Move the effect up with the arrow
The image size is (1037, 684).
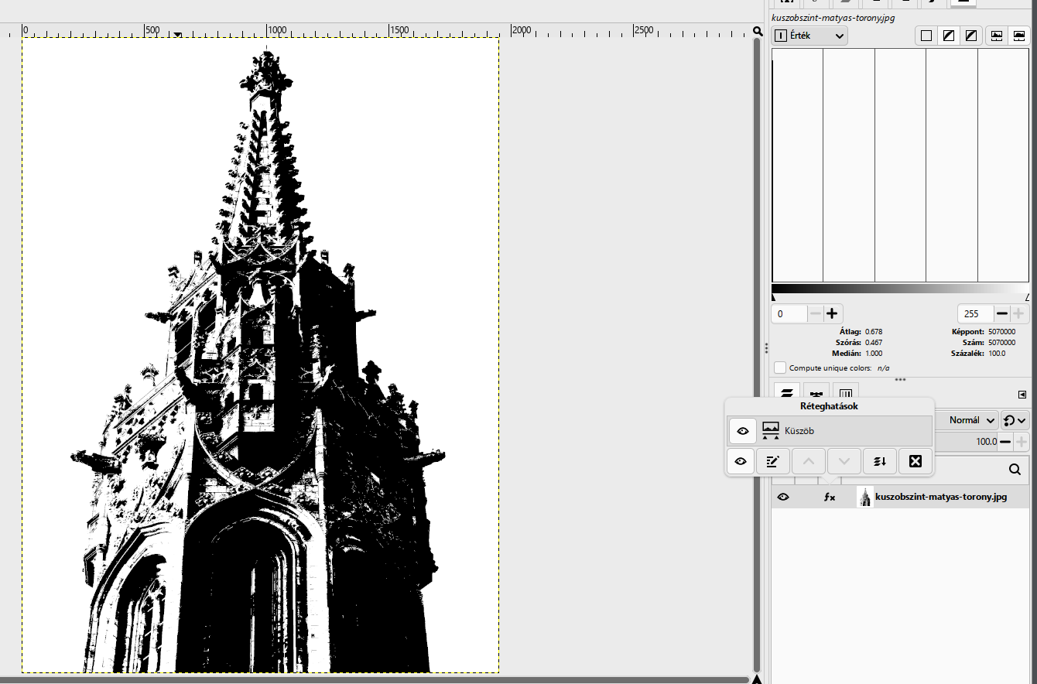tap(808, 461)
